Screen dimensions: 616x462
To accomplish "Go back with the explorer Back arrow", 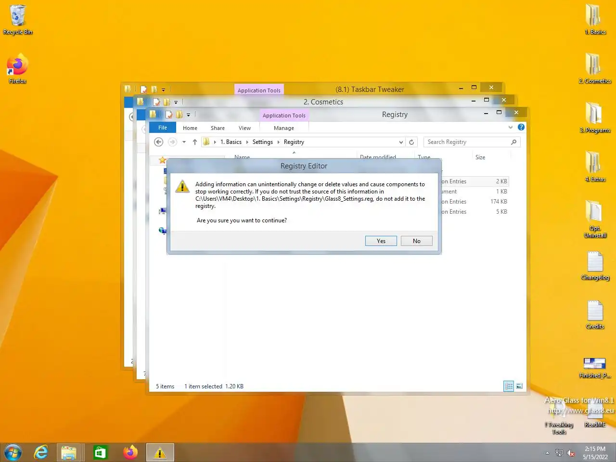I will pyautogui.click(x=159, y=142).
